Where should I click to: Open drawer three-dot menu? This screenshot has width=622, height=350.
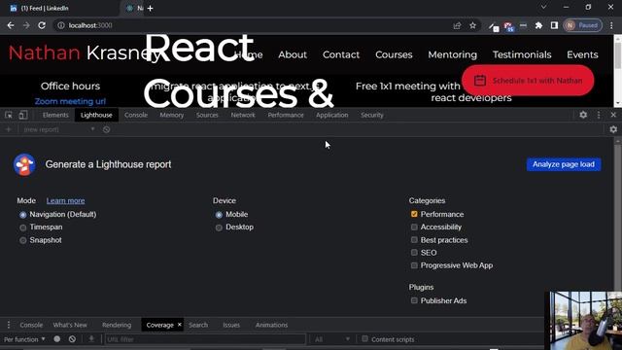[9, 325]
